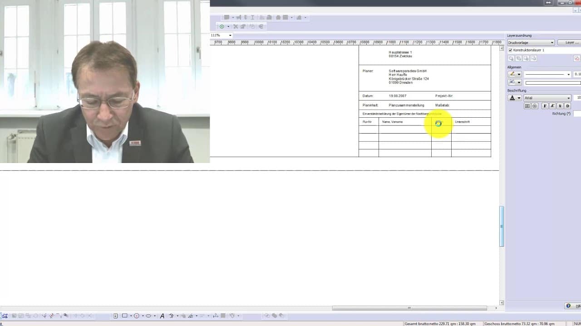Toggle underline text formatting (U)

tap(560, 106)
